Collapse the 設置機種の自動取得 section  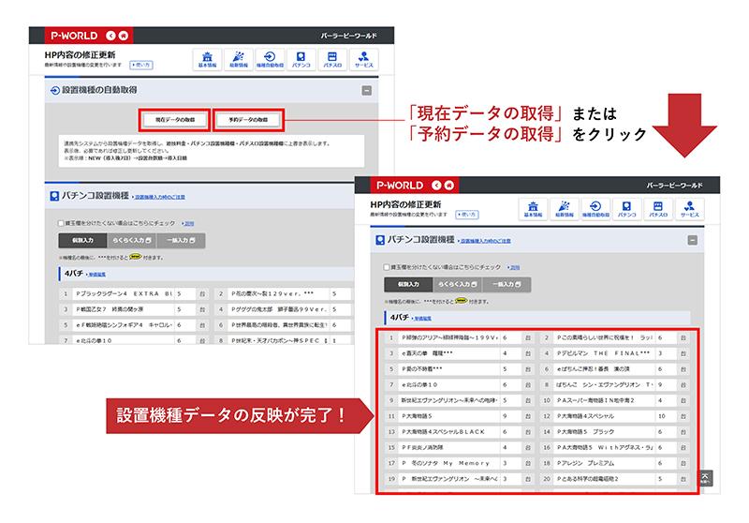[x=366, y=91]
